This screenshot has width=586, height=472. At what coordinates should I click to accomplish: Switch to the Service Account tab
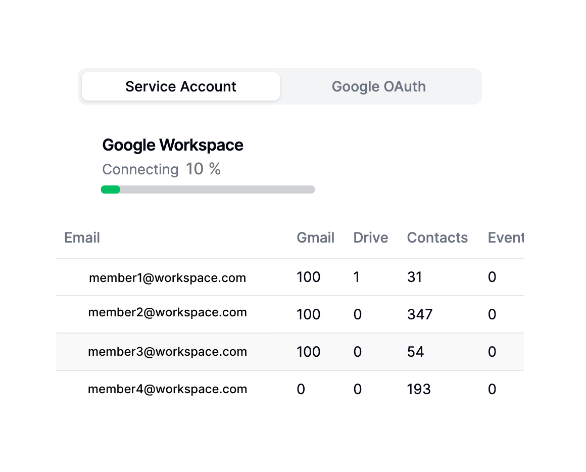pos(180,86)
